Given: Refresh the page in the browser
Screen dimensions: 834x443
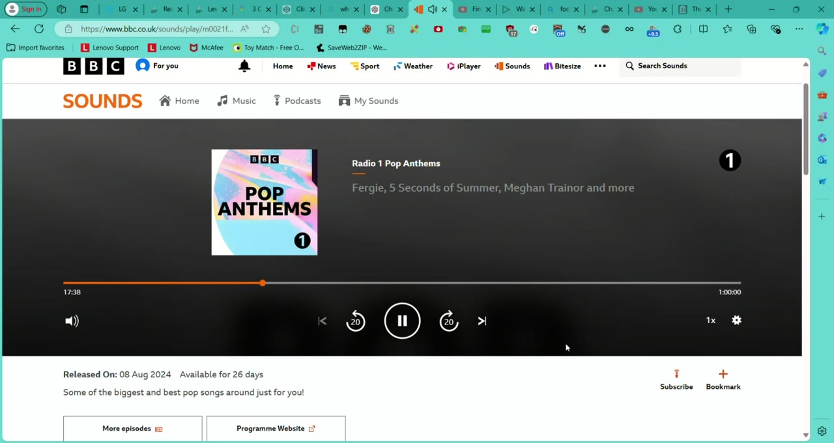Looking at the screenshot, I should 39,29.
